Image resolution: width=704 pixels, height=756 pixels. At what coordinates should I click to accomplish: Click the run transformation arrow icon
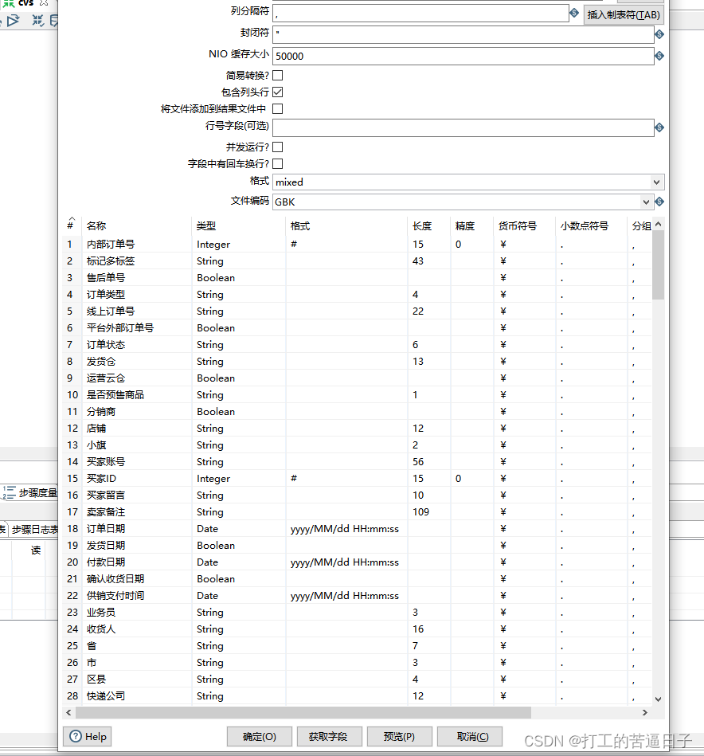pos(13,21)
